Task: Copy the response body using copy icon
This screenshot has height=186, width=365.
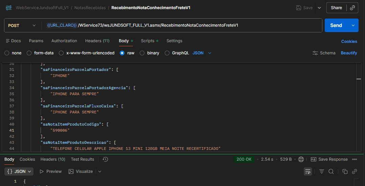Action: (345, 171)
